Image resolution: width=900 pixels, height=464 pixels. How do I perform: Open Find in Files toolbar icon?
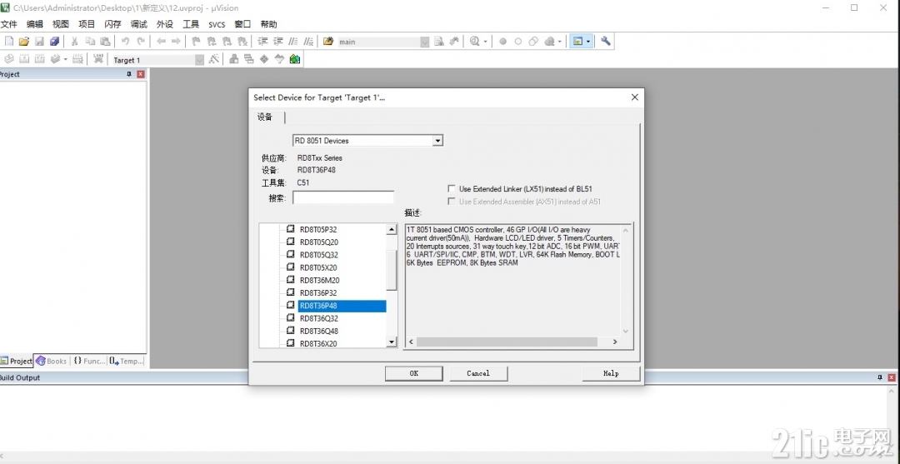(x=328, y=42)
